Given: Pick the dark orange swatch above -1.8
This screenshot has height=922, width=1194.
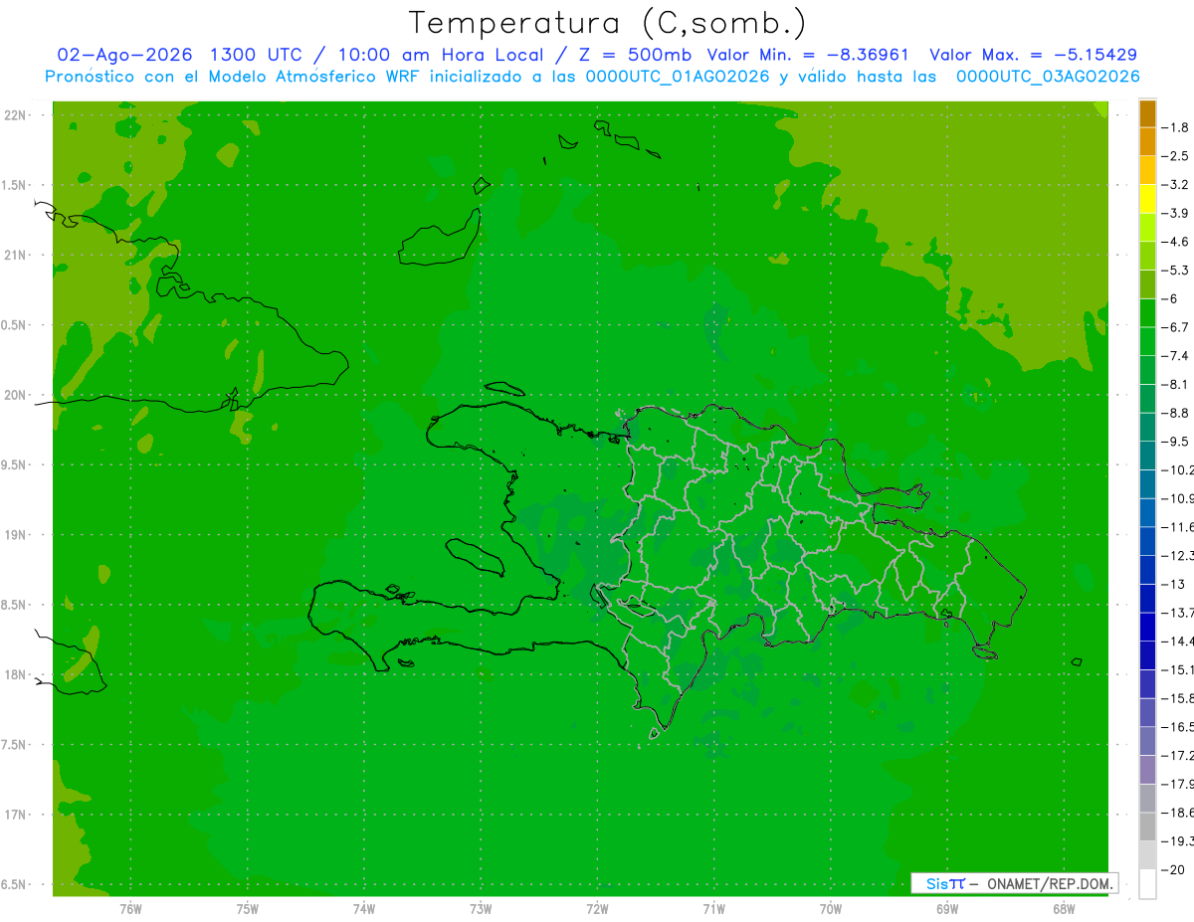Looking at the screenshot, I should tap(1147, 113).
